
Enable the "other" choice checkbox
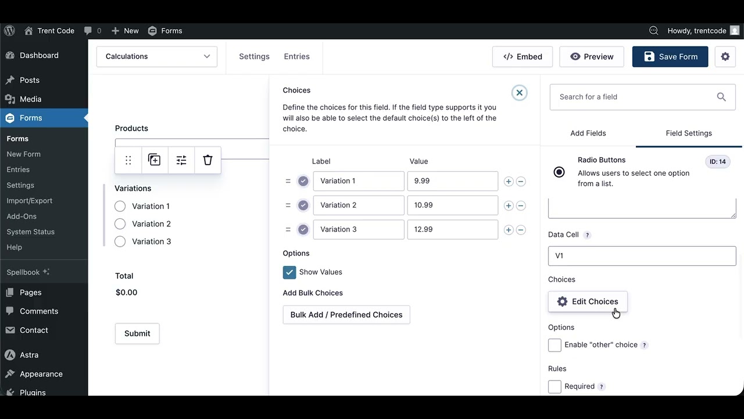[555, 345]
